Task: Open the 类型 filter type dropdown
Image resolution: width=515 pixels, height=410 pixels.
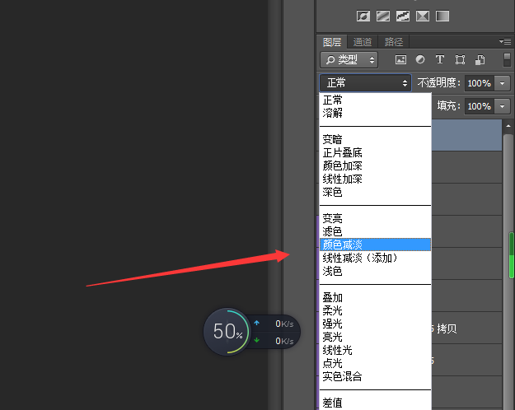Action: coord(349,60)
